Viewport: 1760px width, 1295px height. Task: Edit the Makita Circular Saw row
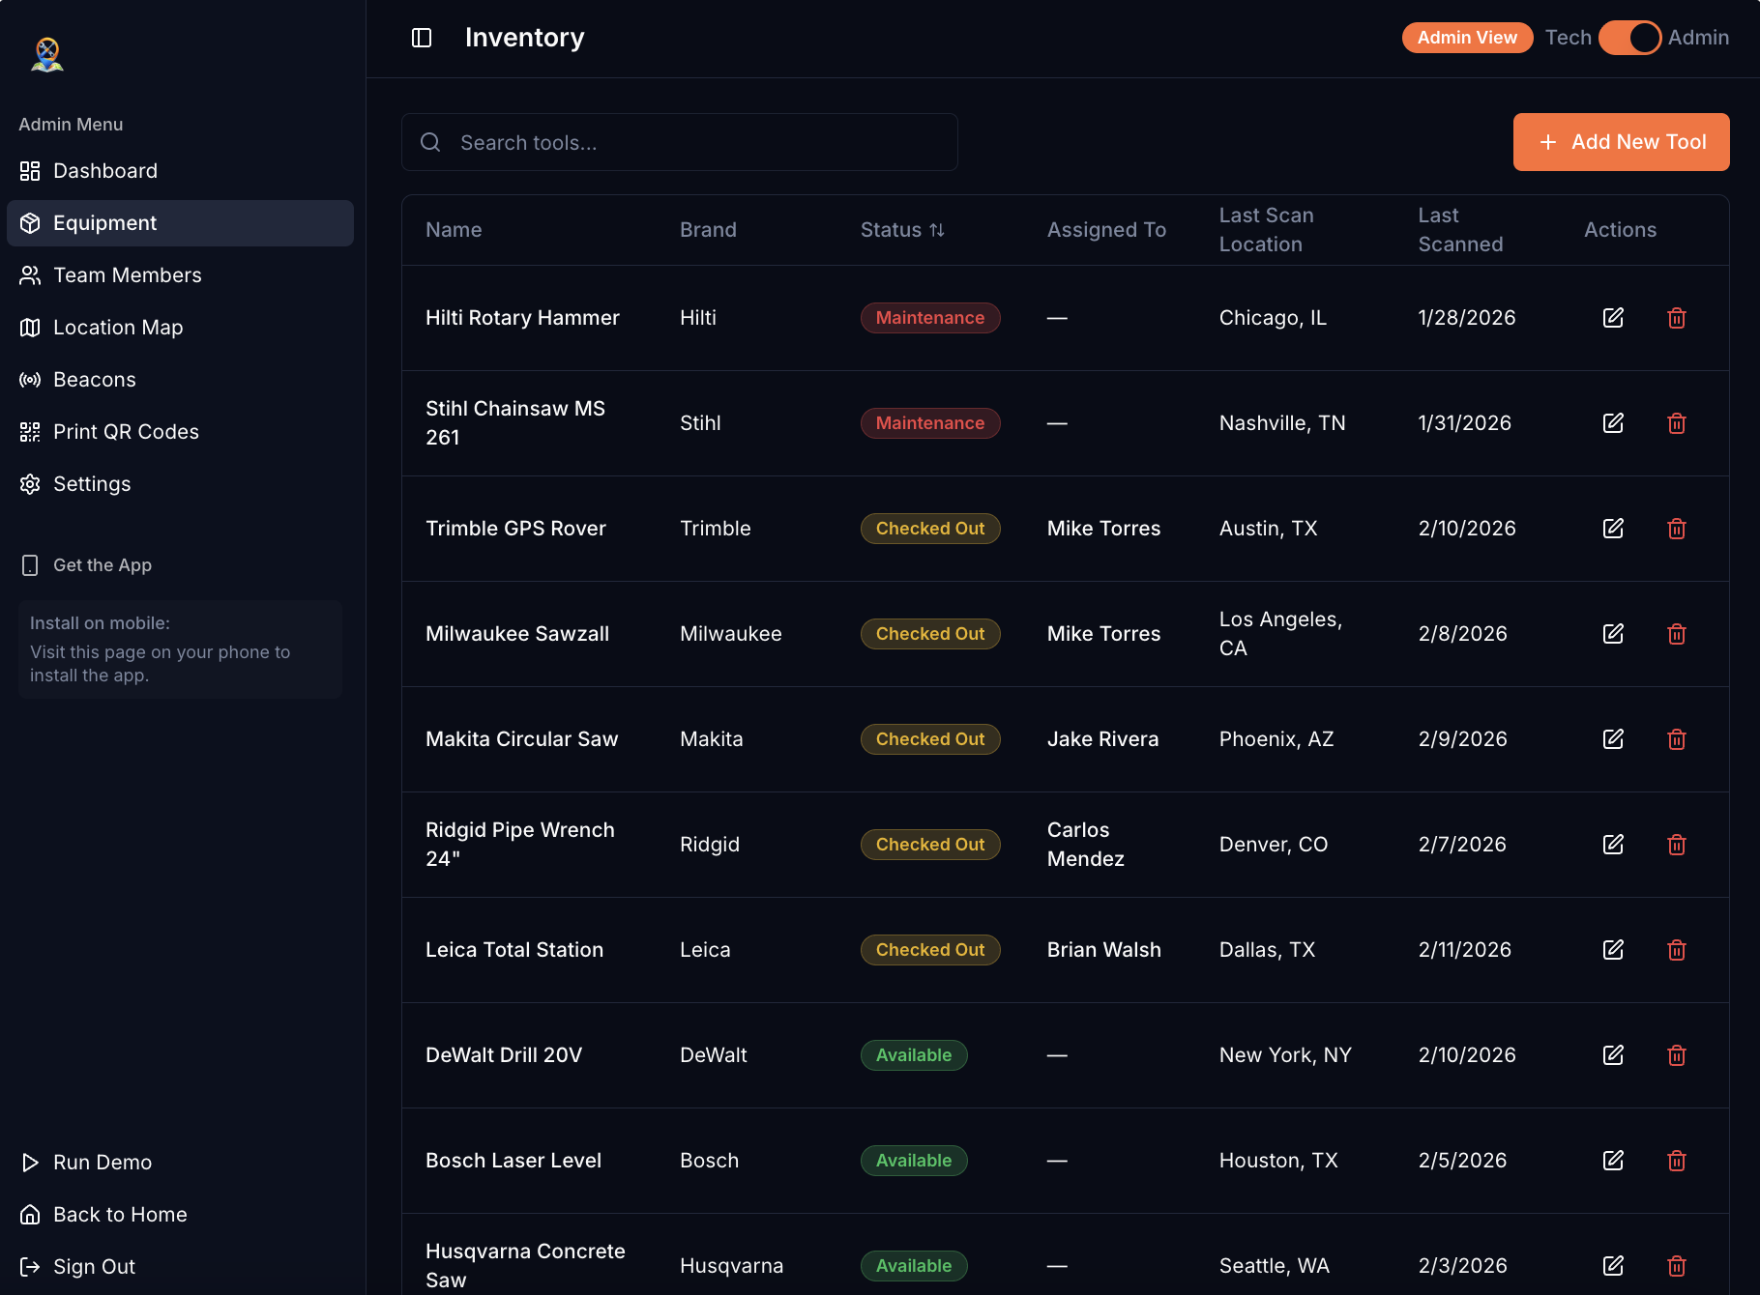1613,739
